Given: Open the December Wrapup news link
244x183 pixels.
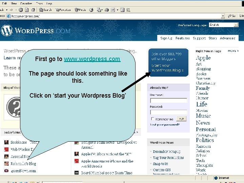Looking at the screenshot, I should 167,151.
